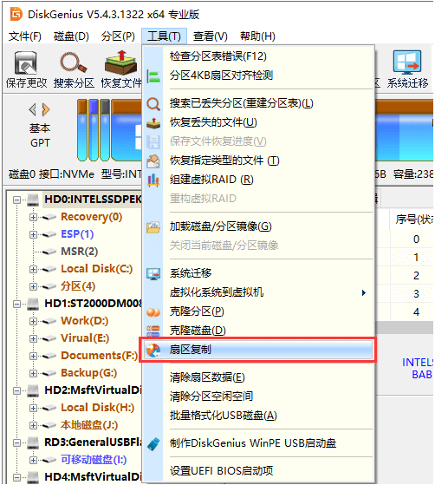Viewport: 435px width, 485px height.
Task: Expand the 分区(4) node
Action: coord(33,286)
